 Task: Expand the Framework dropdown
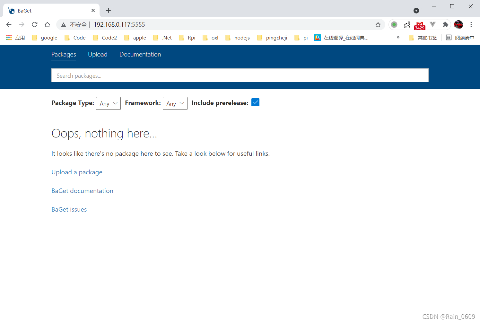[x=175, y=103]
